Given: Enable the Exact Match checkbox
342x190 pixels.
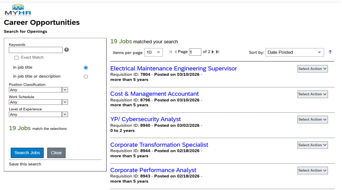Looking at the screenshot, I should (16, 58).
